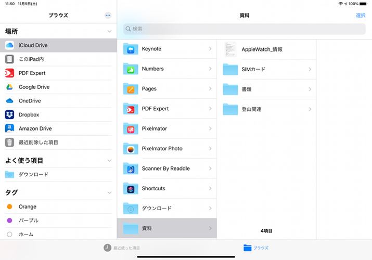Tap the OneDrive cloud icon
The height and width of the screenshot is (260, 372).
(x=9, y=101)
